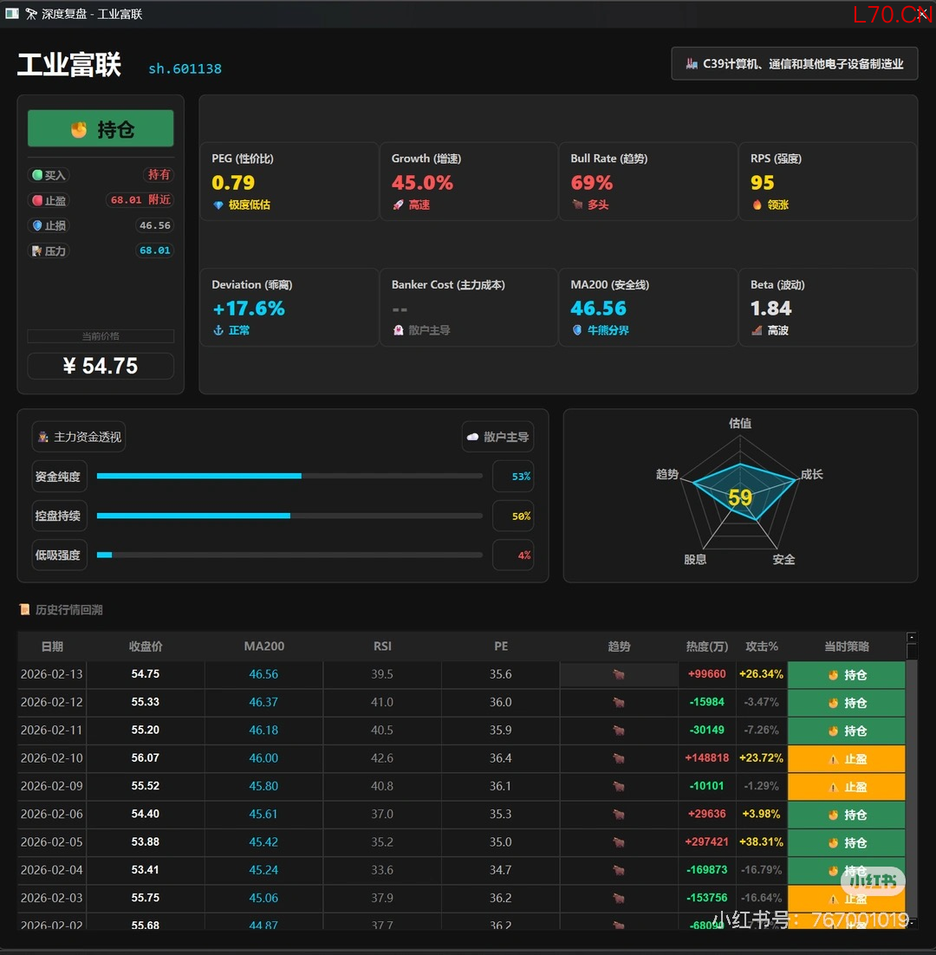Click the 主力资金透视 header button

click(x=79, y=437)
